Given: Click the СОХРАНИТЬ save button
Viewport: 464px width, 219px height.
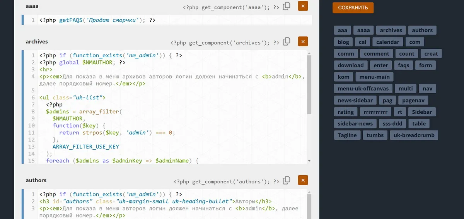Looking at the screenshot, I should [353, 8].
